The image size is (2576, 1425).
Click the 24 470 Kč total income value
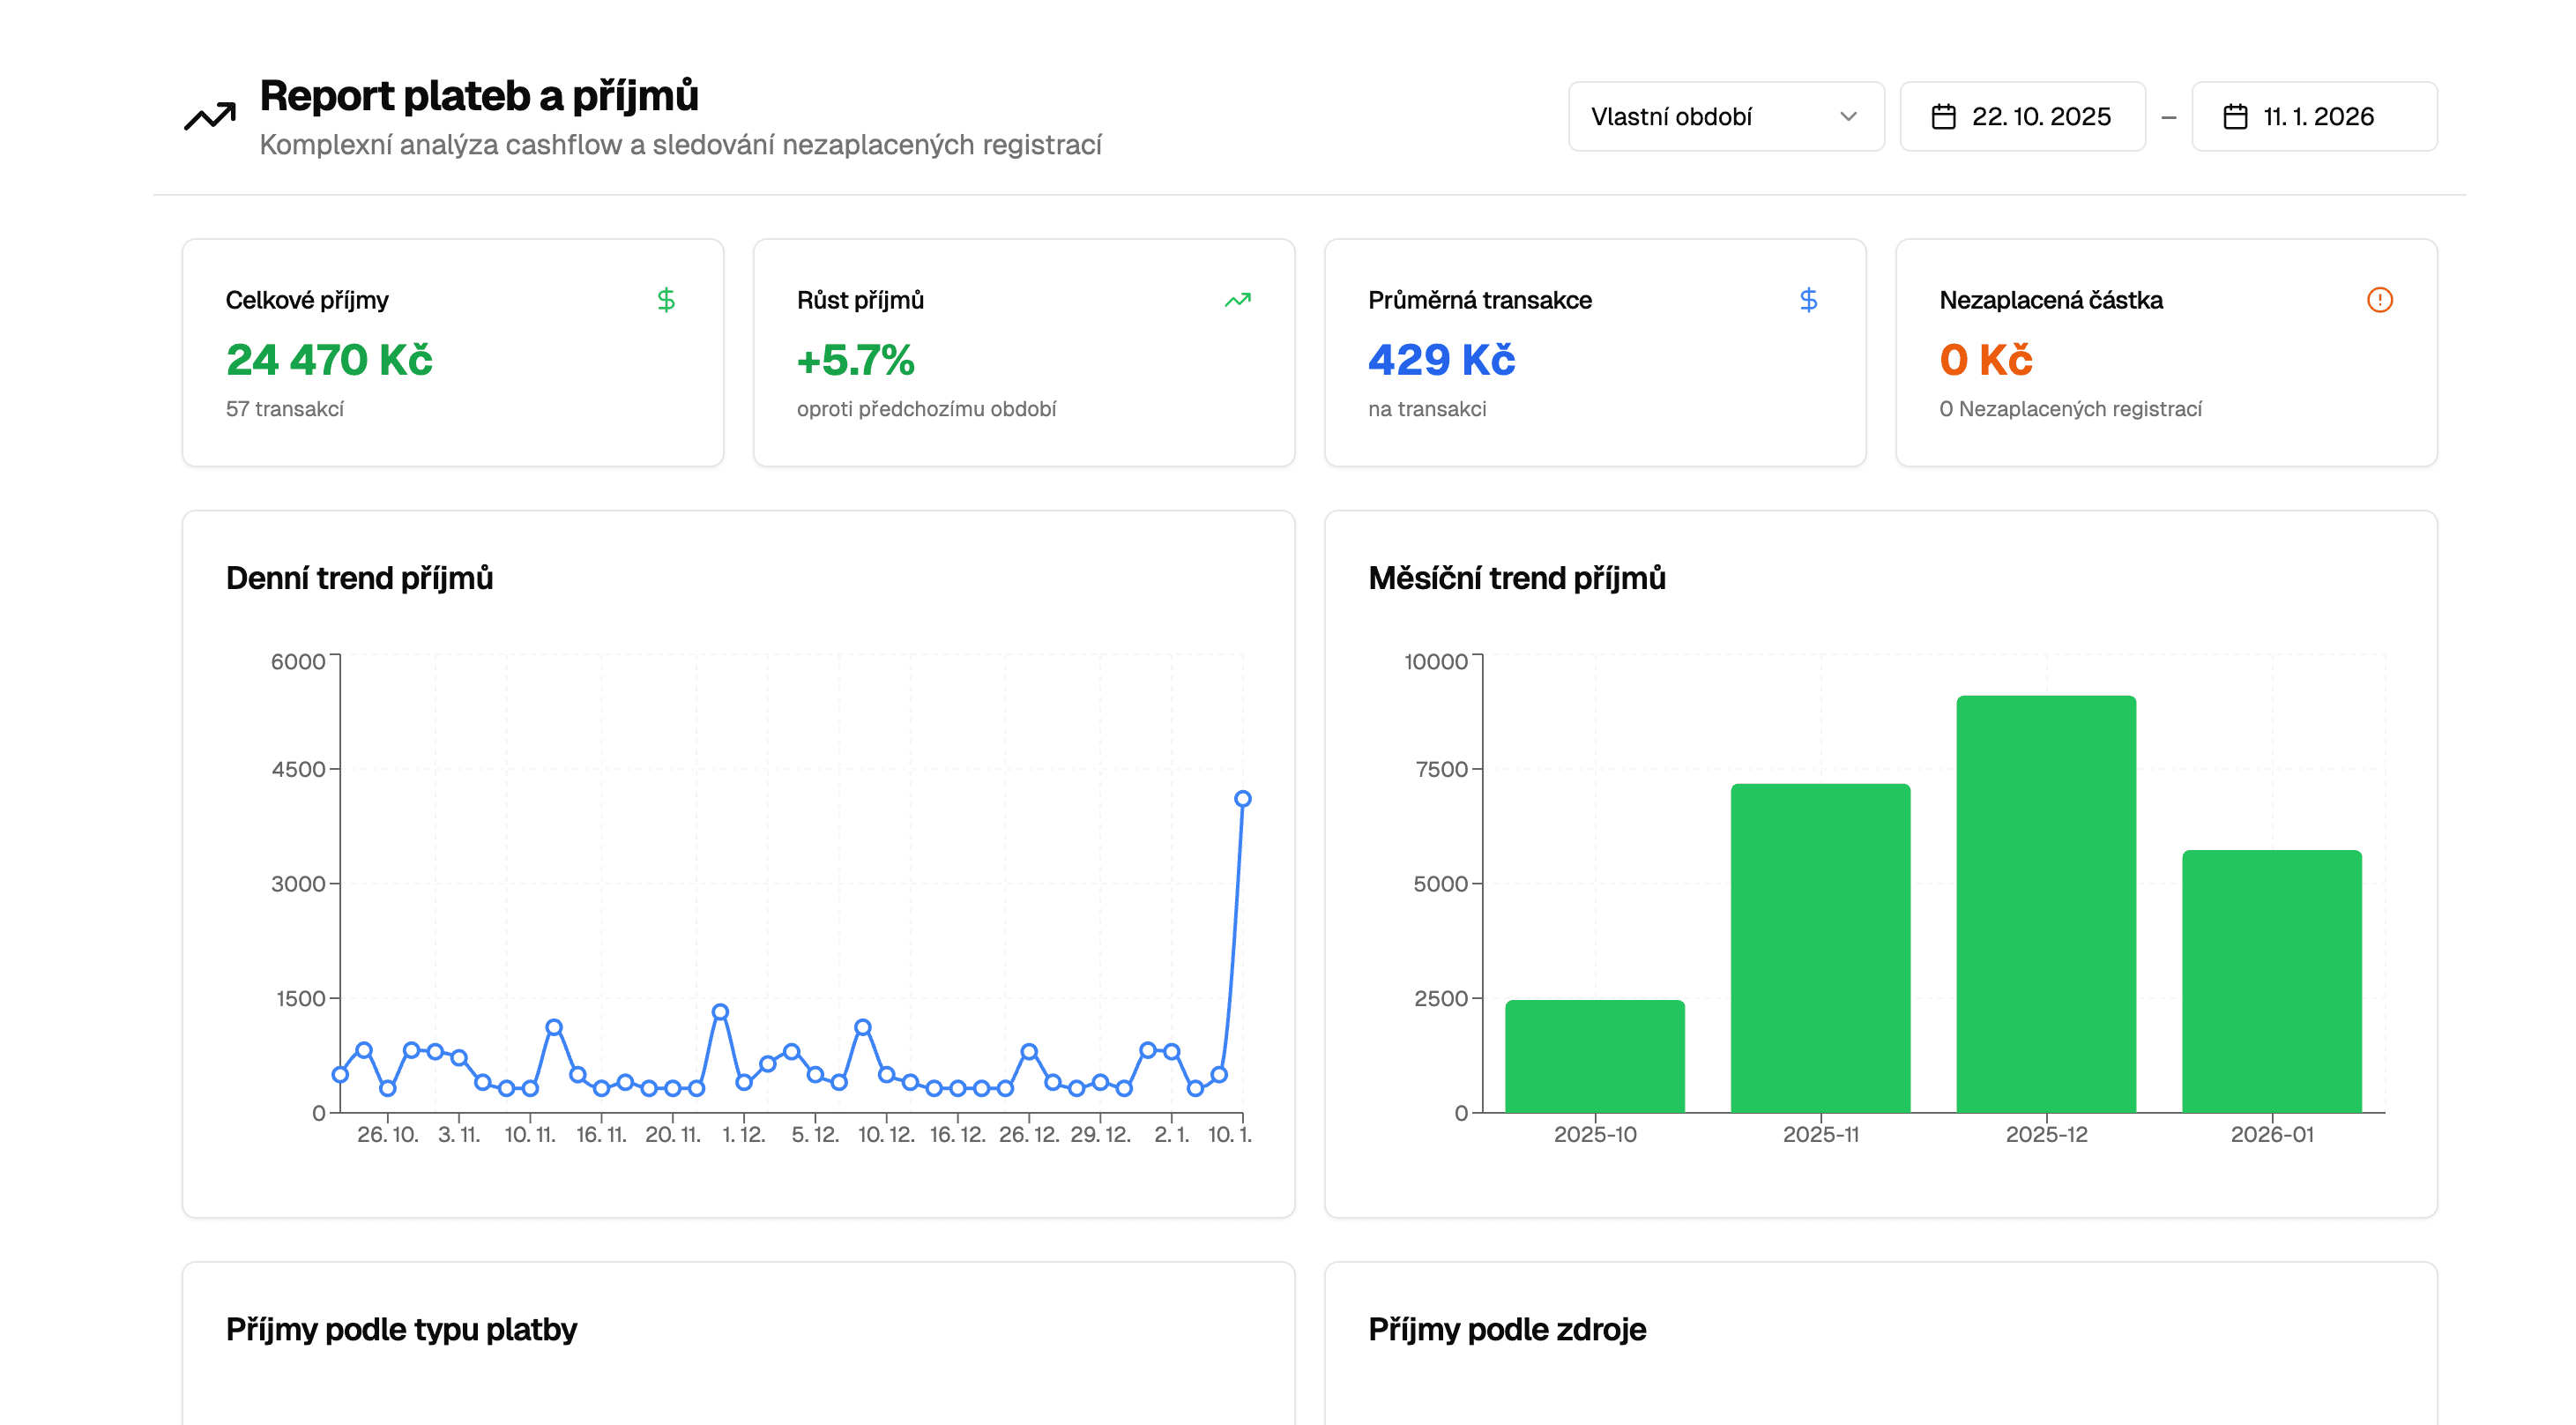[329, 360]
